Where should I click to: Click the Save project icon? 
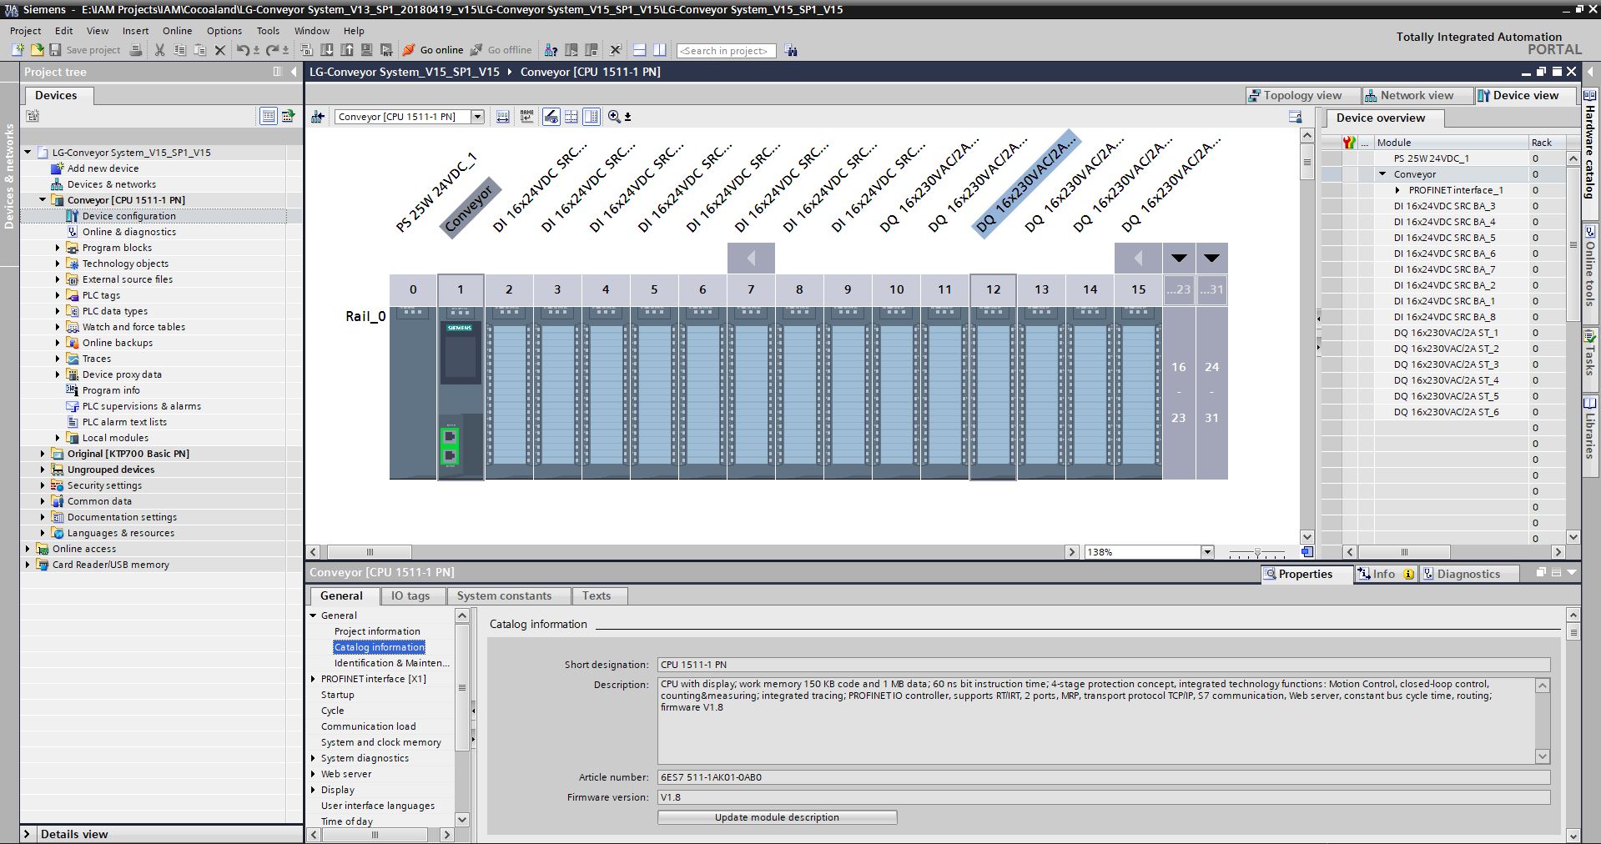(x=56, y=50)
